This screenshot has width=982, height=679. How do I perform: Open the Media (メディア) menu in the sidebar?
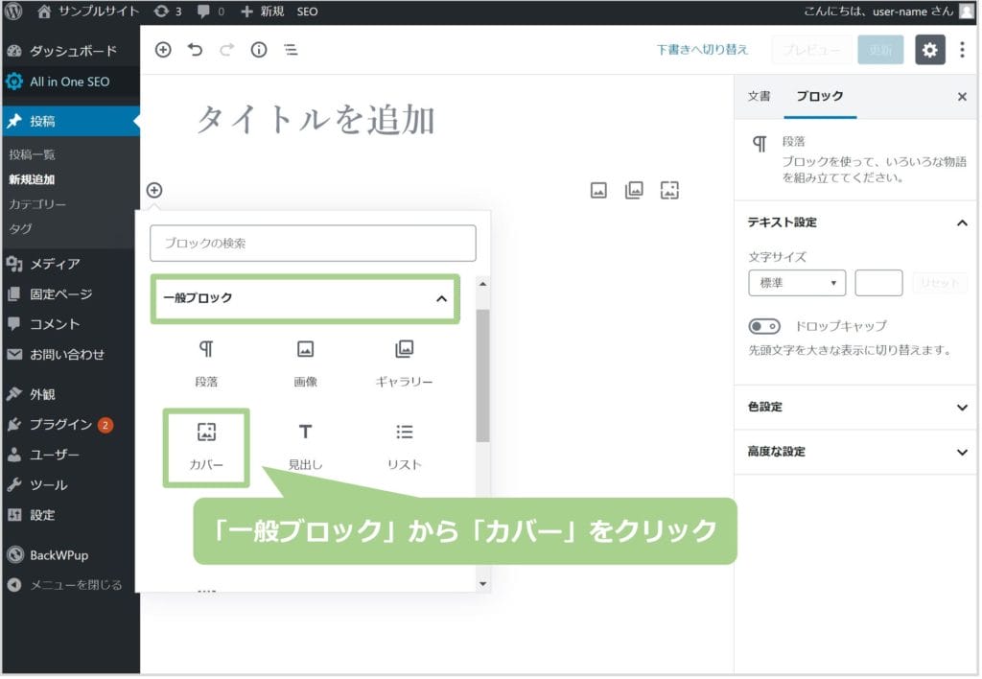[55, 264]
